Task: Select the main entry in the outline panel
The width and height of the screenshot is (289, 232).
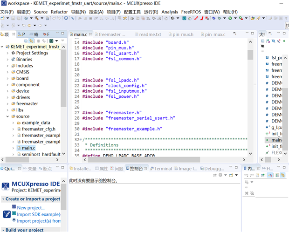Action: pyautogui.click(x=274, y=140)
